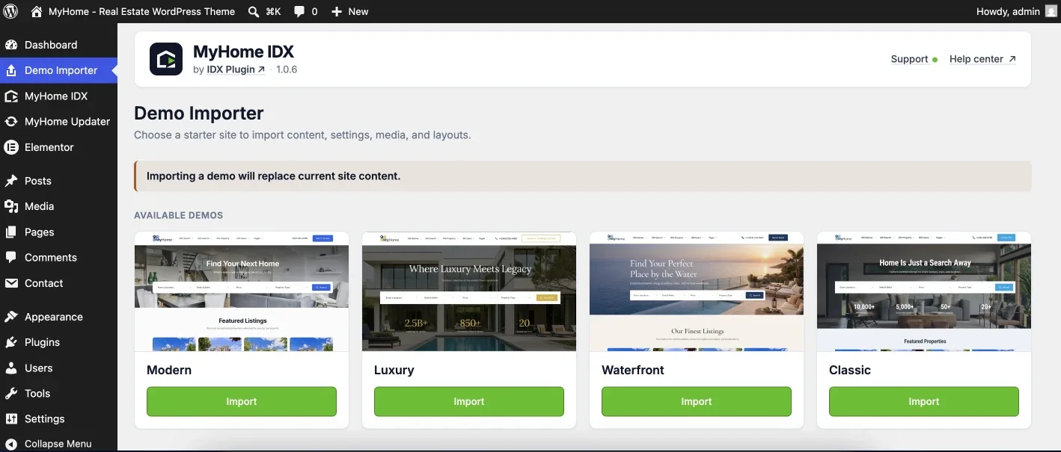Screen dimensions: 1061x452
Task: Select Demo Importer menu item
Action: (61, 70)
